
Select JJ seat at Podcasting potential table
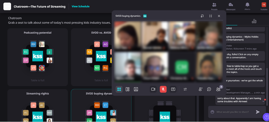click(x=49, y=52)
